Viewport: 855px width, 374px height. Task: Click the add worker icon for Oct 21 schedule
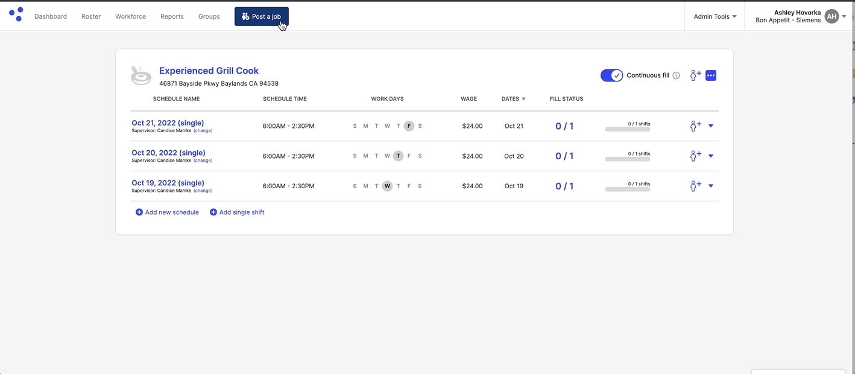695,126
